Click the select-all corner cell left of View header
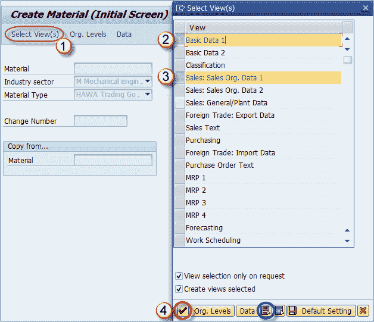 tap(180, 27)
